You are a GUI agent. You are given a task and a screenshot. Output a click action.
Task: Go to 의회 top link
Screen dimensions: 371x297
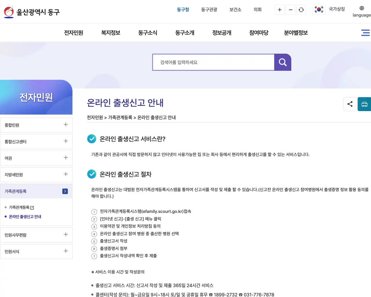pos(258,10)
